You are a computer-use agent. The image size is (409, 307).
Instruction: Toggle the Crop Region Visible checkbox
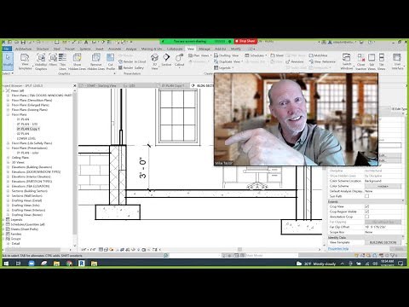pyautogui.click(x=366, y=211)
